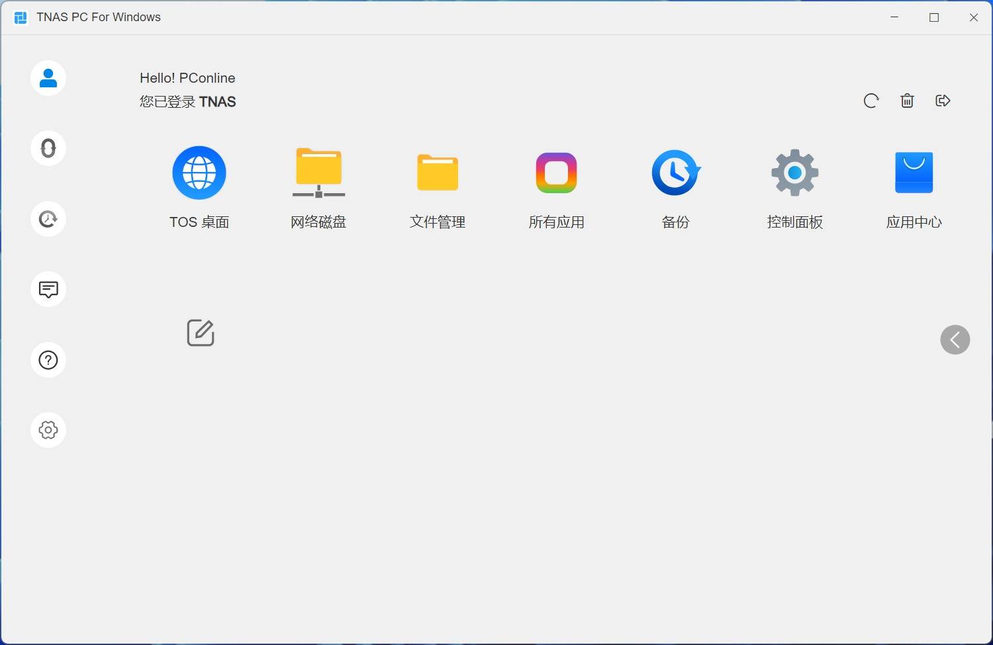The height and width of the screenshot is (645, 993).
Task: Open the help question mark icon
Action: click(48, 360)
